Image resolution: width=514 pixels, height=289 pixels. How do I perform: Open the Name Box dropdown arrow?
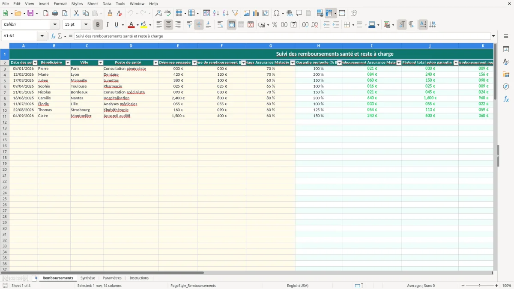pos(42,36)
